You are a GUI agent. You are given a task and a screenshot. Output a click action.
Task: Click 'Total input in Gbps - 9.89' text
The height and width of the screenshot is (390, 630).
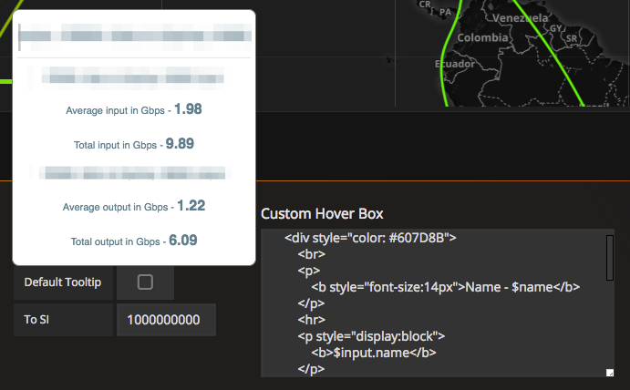134,144
